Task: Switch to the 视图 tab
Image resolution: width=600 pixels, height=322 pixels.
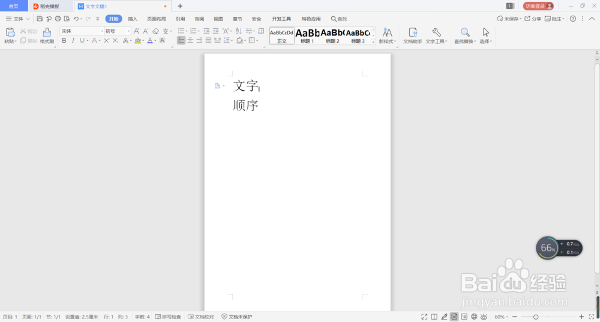Action: coord(218,19)
